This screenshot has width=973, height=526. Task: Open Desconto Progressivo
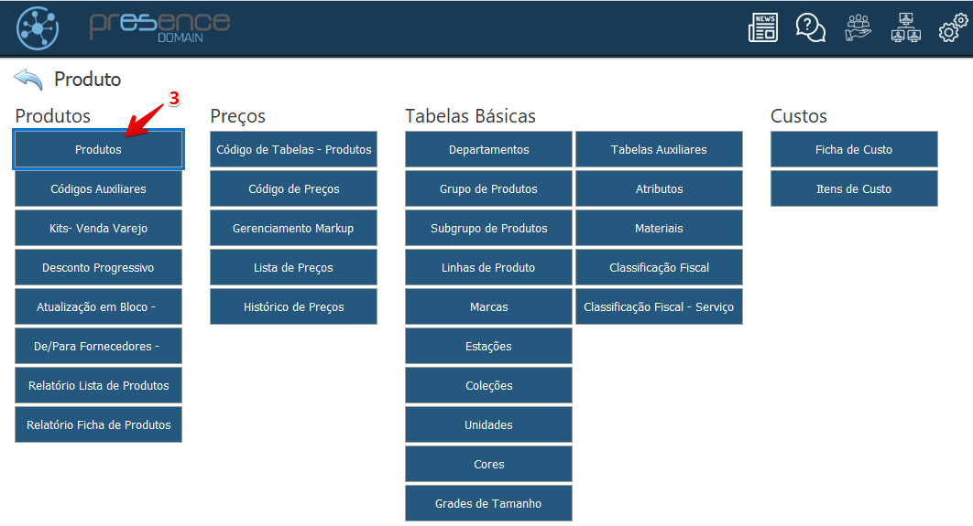[x=98, y=268]
